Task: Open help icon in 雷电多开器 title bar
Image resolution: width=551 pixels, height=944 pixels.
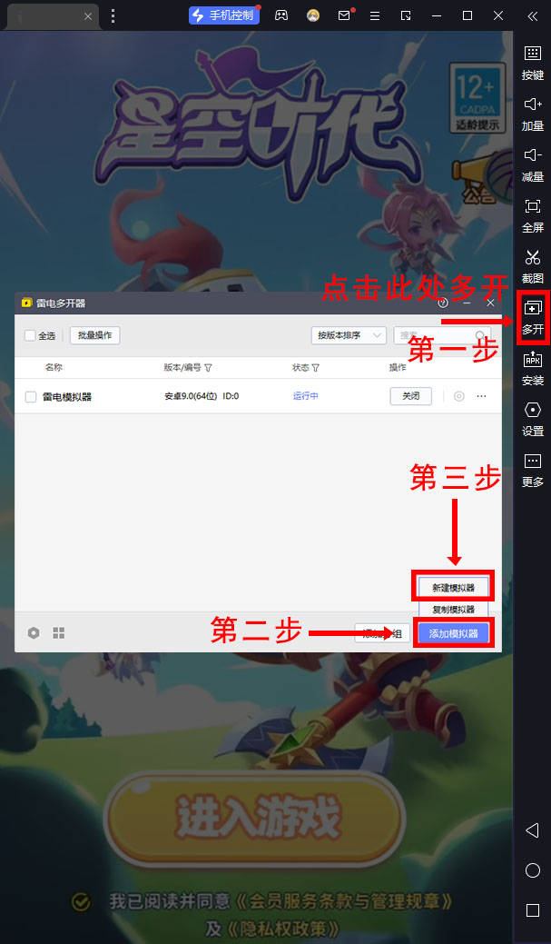Action: (x=443, y=303)
